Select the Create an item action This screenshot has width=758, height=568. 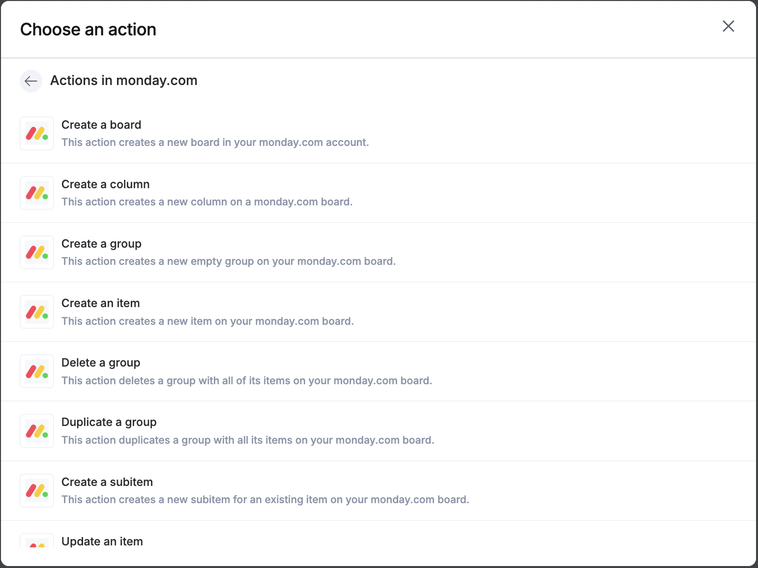click(379, 312)
